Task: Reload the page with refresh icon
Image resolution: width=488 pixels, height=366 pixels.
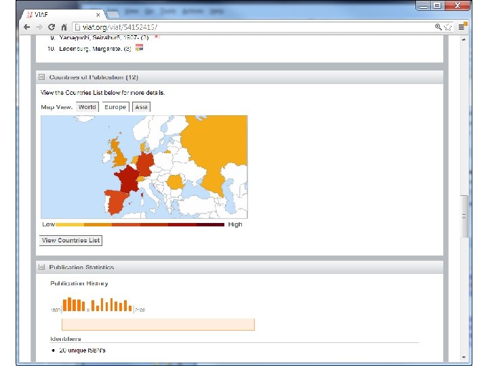Action: pos(52,27)
